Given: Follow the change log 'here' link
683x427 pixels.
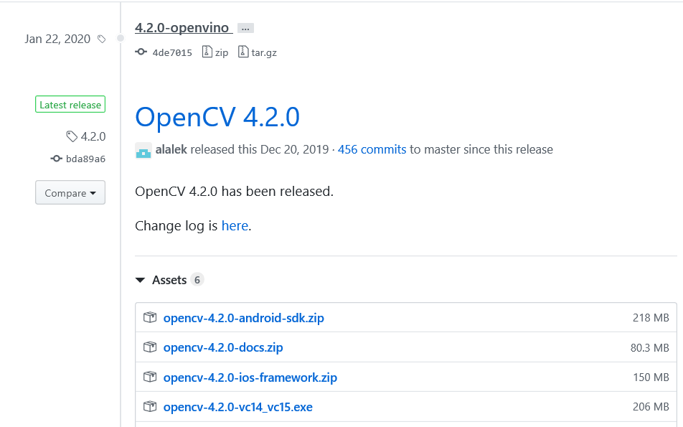Looking at the screenshot, I should pos(235,225).
